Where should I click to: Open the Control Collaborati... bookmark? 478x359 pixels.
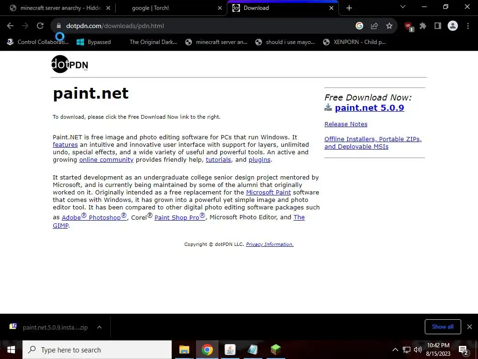[38, 42]
